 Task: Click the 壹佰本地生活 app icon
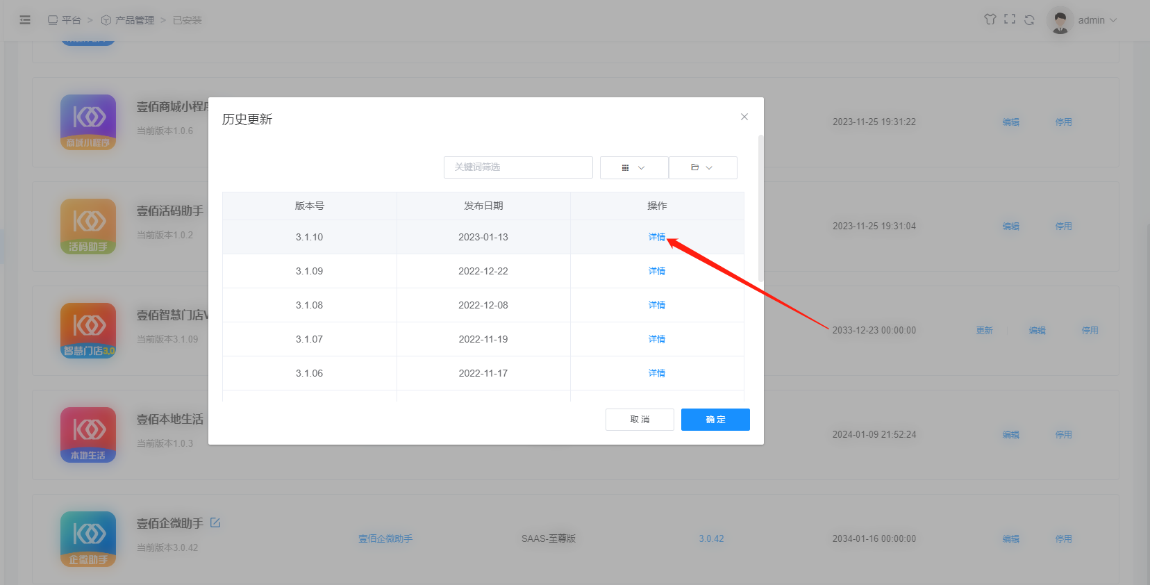click(x=88, y=435)
